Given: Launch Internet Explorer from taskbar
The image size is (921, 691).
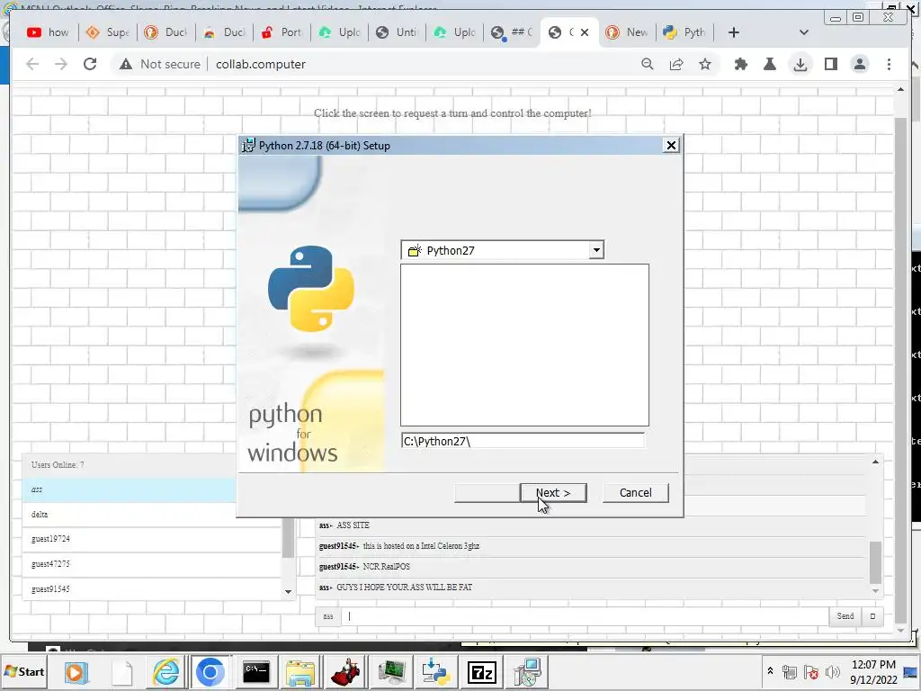Looking at the screenshot, I should pyautogui.click(x=166, y=672).
